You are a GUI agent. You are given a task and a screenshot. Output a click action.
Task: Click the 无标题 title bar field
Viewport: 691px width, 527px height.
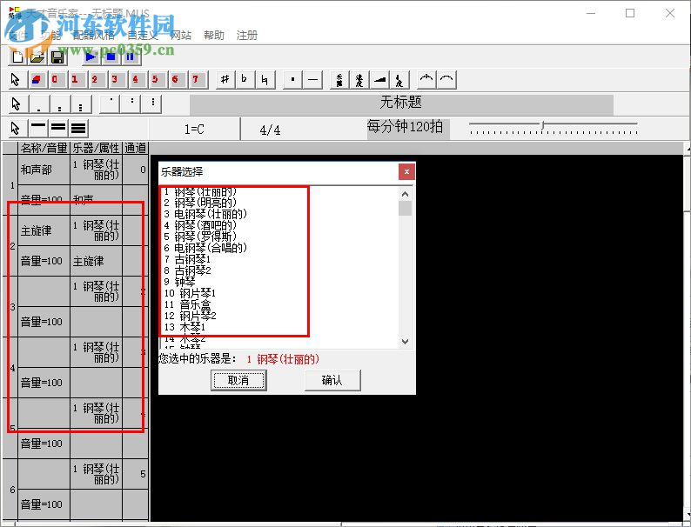[x=401, y=104]
